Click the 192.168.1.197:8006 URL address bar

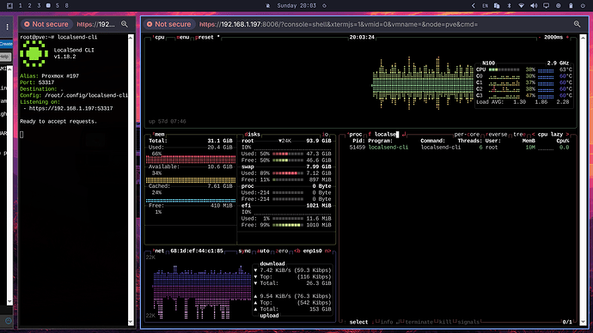tap(339, 24)
